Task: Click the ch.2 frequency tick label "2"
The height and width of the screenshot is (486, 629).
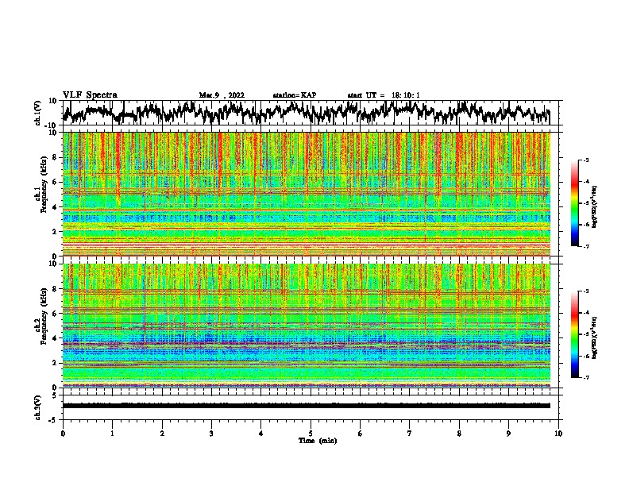Action: click(56, 363)
